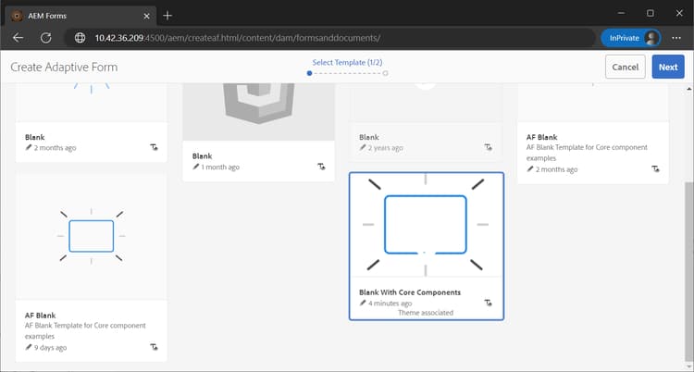The width and height of the screenshot is (694, 372).
Task: Reload the AEM Forms page
Action: 46,38
